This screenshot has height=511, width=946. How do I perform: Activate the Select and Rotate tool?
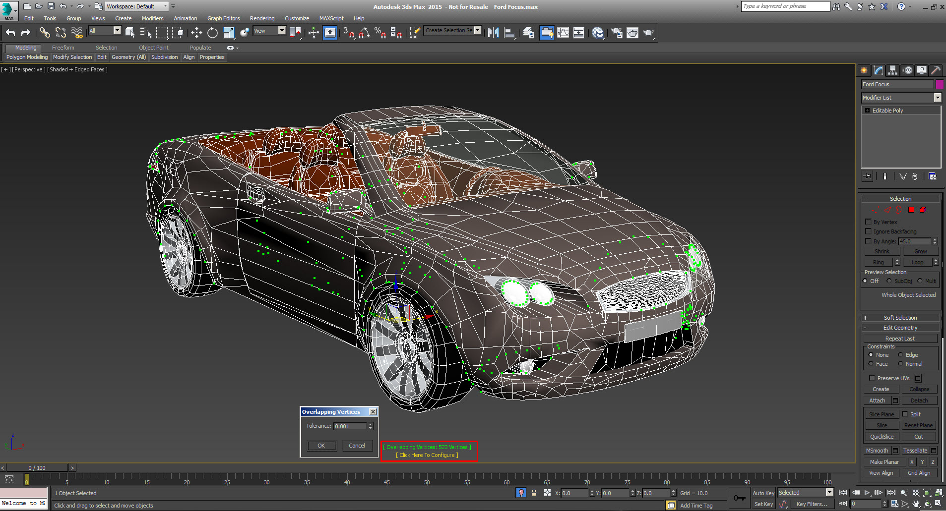(212, 32)
